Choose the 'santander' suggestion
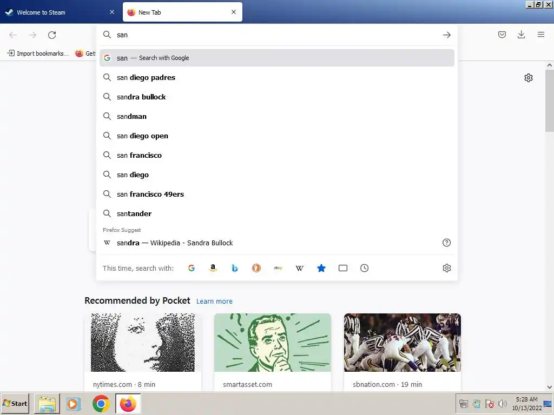This screenshot has width=554, height=415. [x=276, y=213]
